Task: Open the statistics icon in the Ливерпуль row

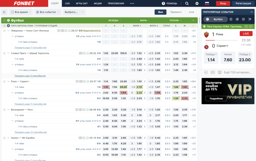Action: tap(66, 31)
